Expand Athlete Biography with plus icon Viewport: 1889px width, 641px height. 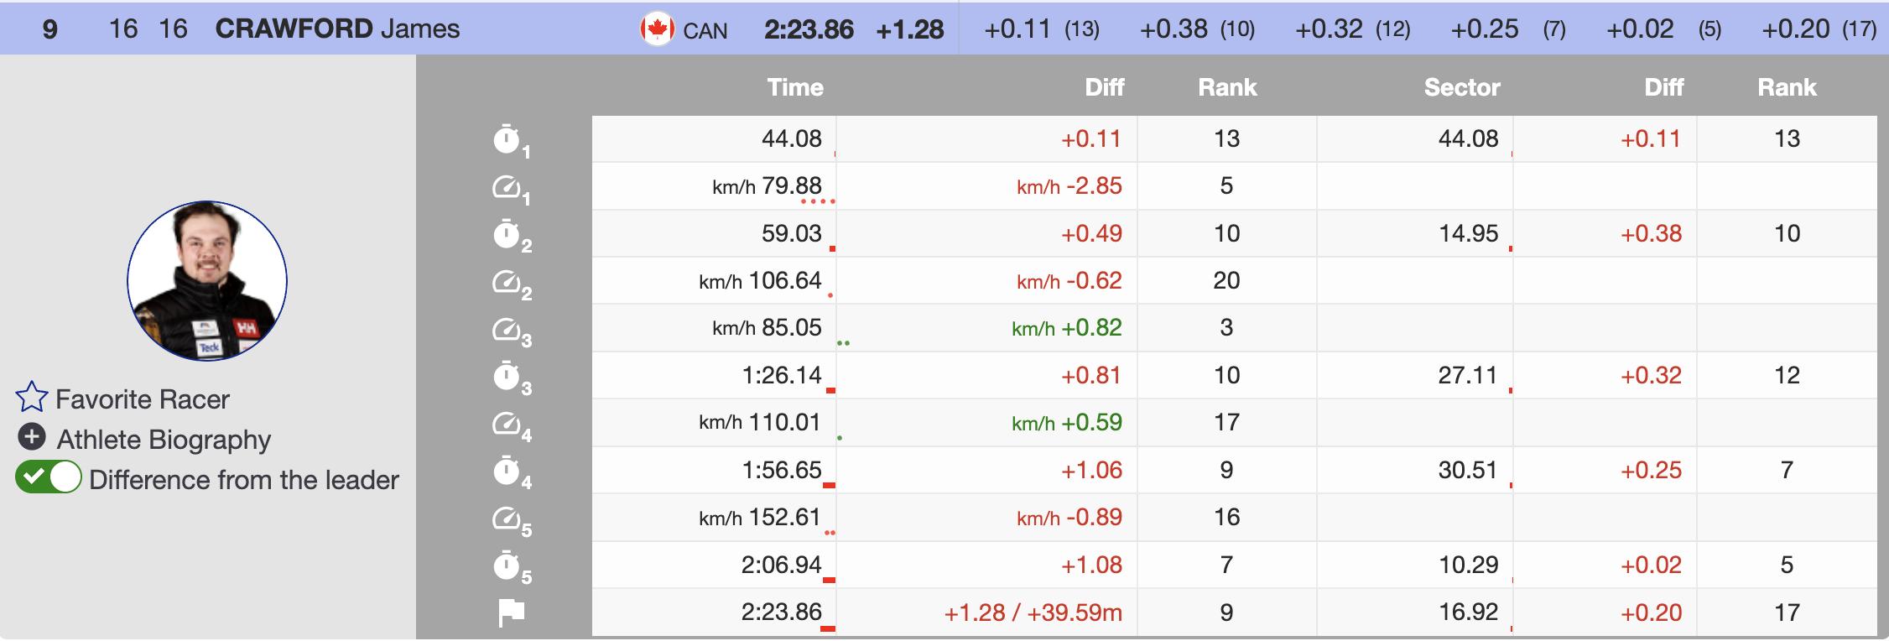click(x=32, y=437)
